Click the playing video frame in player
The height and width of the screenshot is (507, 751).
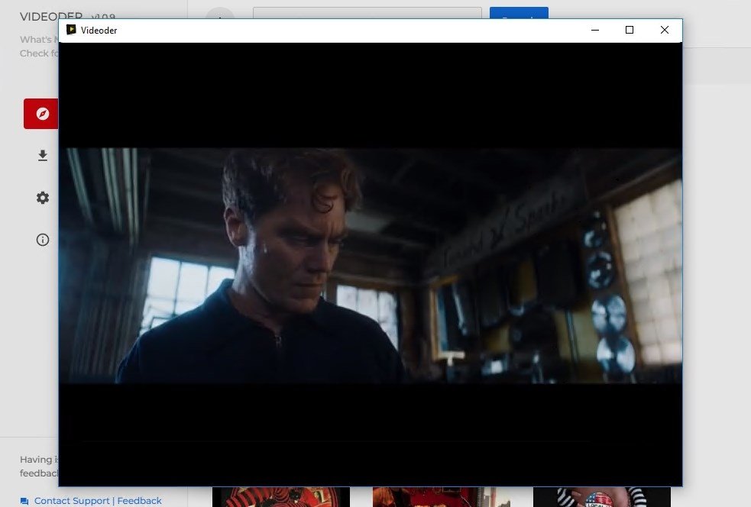(x=371, y=266)
